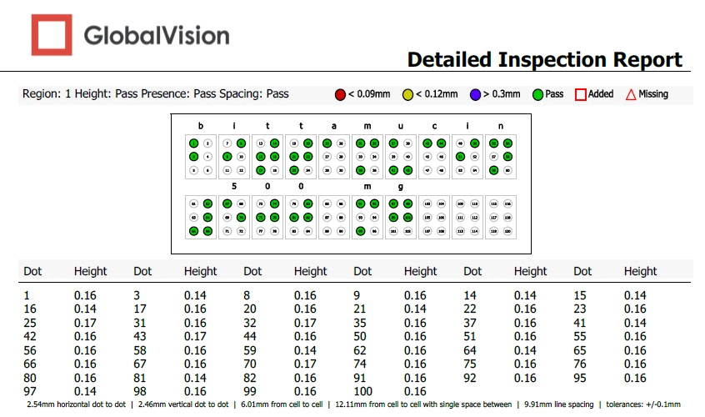The width and height of the screenshot is (705, 417).
Task: Select the braille cell under letter "u"
Action: (401, 156)
